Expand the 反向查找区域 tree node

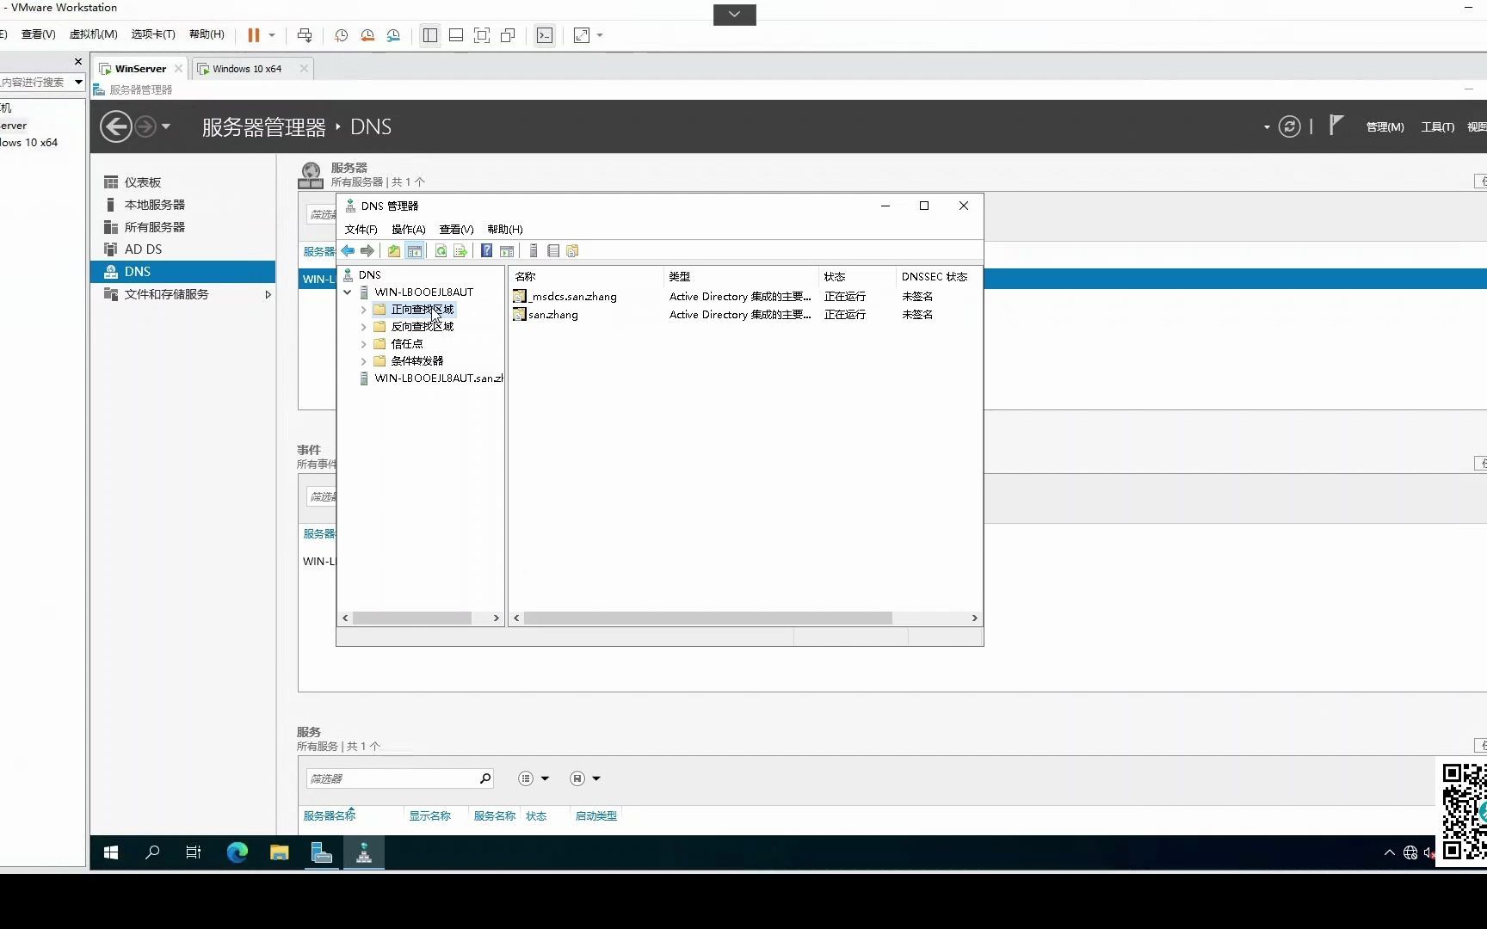pyautogui.click(x=363, y=326)
